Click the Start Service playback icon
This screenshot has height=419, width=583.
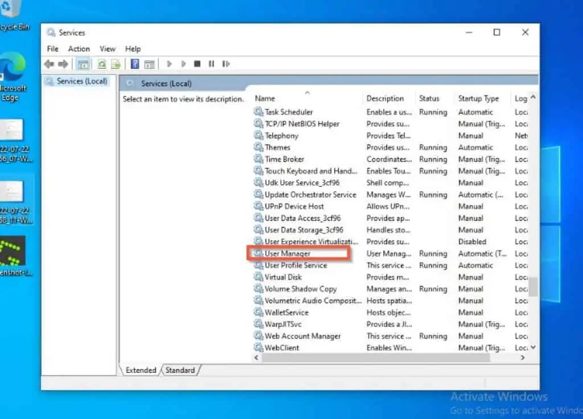[169, 64]
